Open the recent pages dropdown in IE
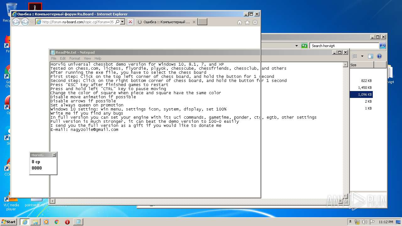 (x=32, y=22)
